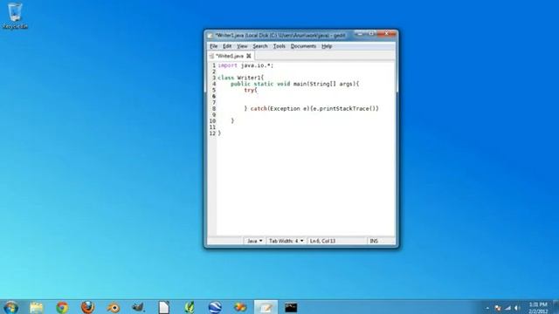Click 'e.printStackTrace()' in line 8

[x=344, y=108]
